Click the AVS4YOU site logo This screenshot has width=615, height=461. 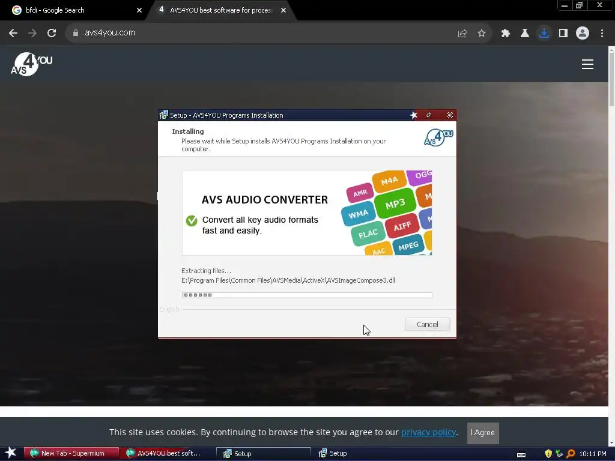(x=32, y=64)
